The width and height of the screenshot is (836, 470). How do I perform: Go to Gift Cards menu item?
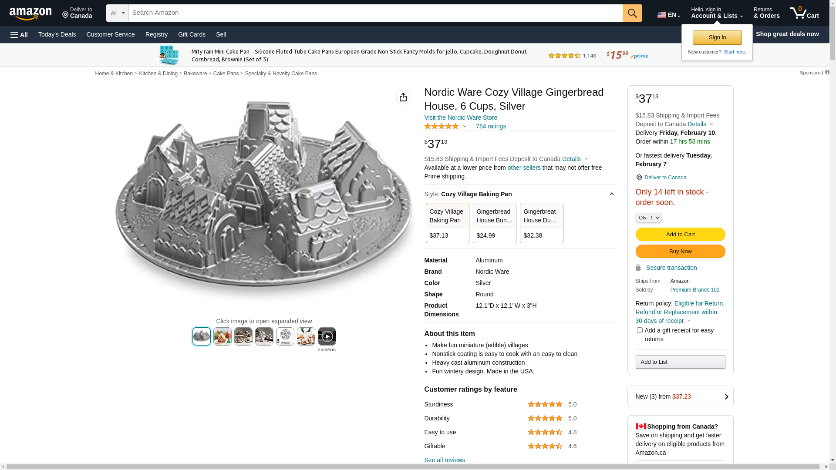tap(192, 34)
